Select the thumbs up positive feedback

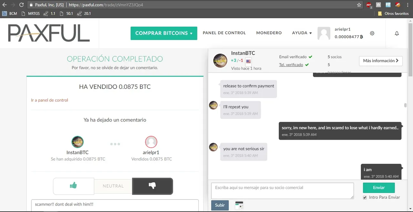point(74,186)
